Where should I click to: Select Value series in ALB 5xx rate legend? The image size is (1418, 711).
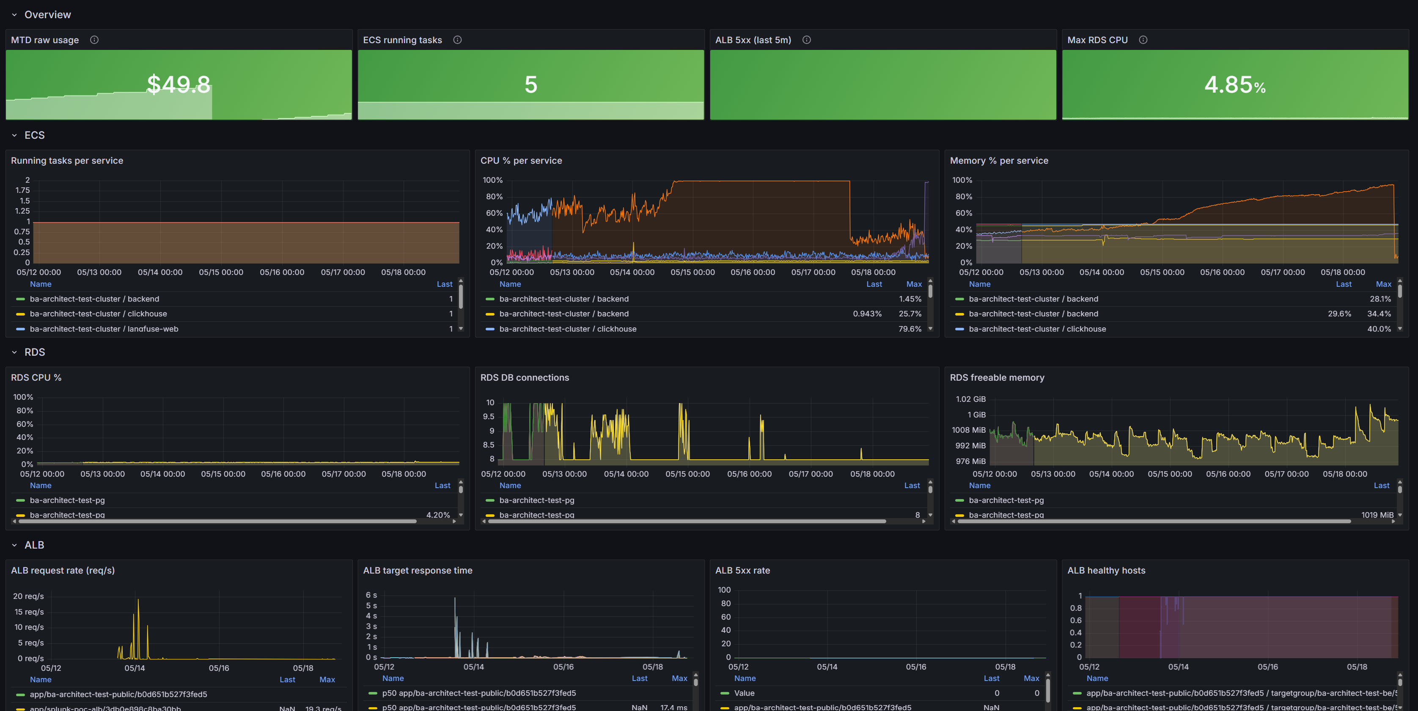[x=744, y=693]
